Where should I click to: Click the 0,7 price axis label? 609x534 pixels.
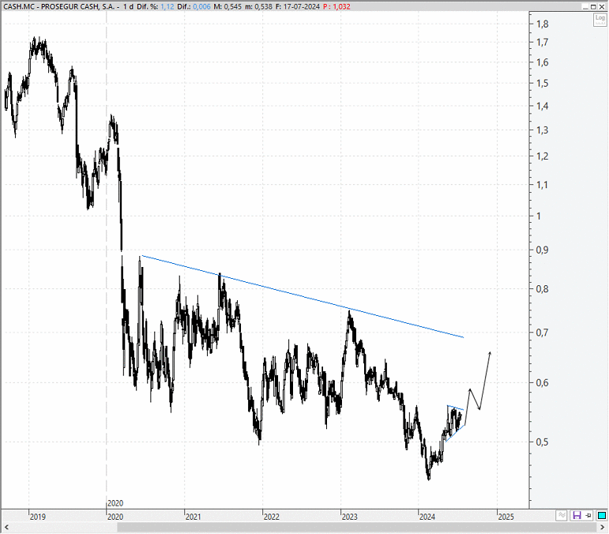[x=542, y=333]
